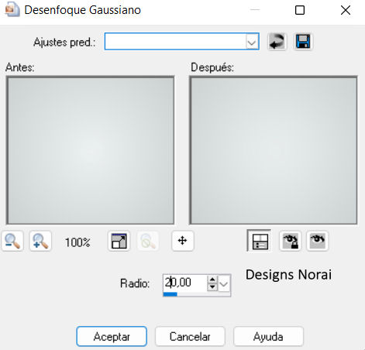The height and width of the screenshot is (350, 365).
Task: Click the blue Radio slider bar
Action: point(197,294)
